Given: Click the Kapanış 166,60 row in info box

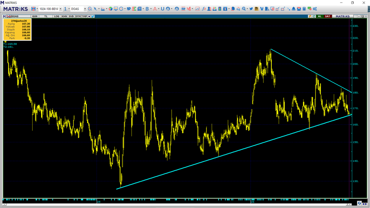Looking at the screenshot, I should [17, 32].
